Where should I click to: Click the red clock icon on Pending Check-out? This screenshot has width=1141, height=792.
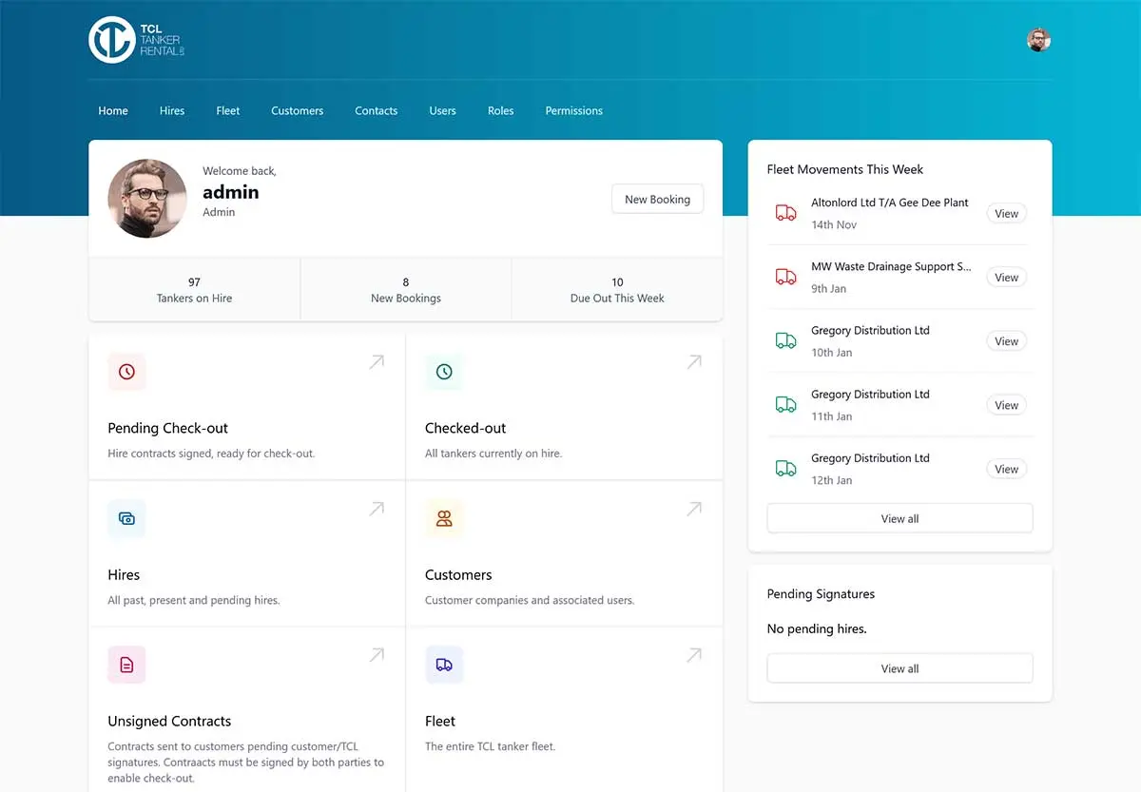(x=126, y=372)
